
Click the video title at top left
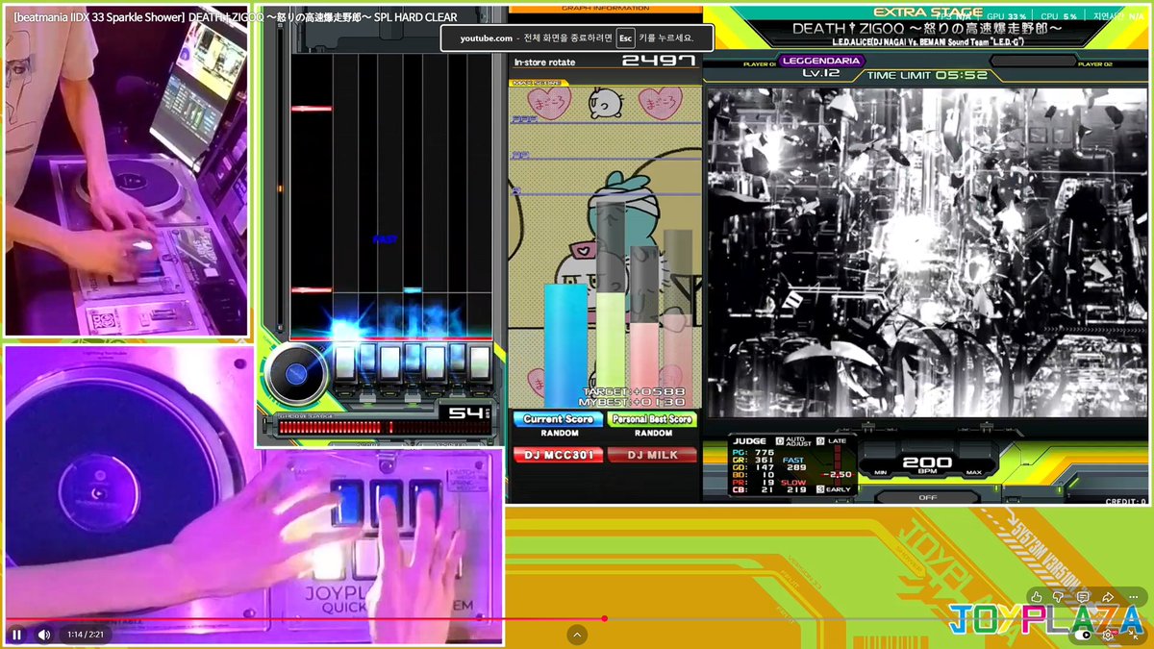point(236,17)
